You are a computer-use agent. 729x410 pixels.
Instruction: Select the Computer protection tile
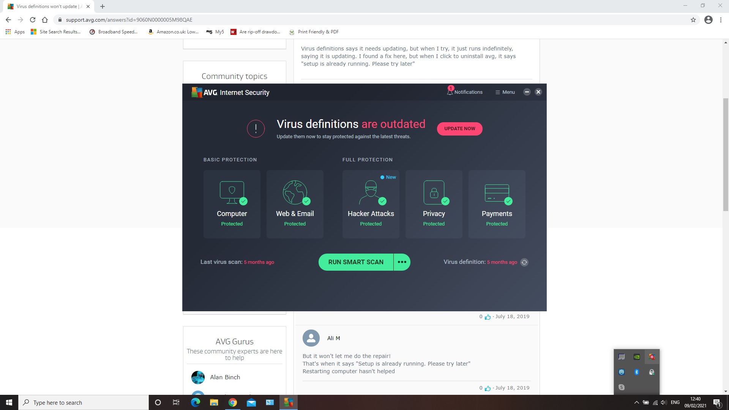(x=232, y=204)
